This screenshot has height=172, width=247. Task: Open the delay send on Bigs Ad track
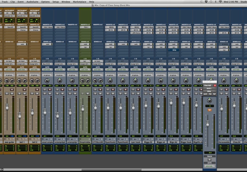coord(173,50)
